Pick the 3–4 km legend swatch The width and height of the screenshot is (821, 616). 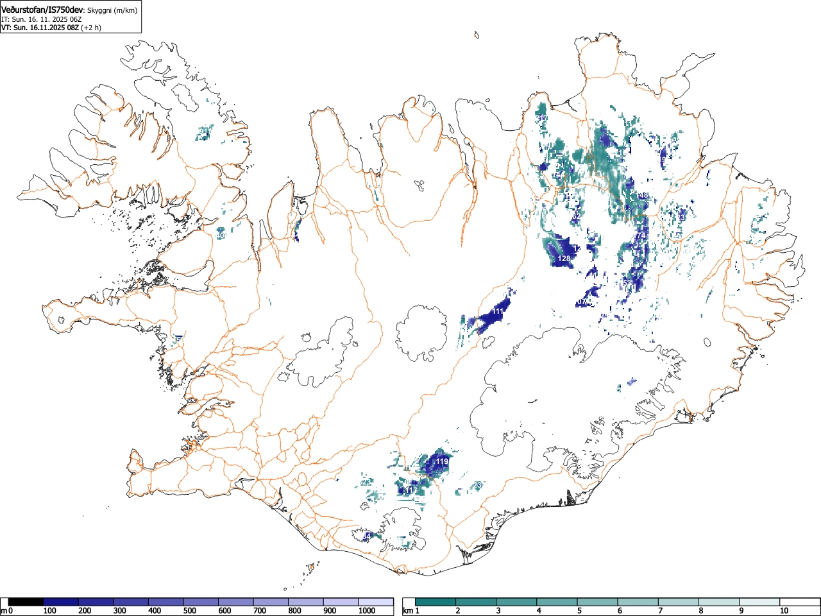517,602
